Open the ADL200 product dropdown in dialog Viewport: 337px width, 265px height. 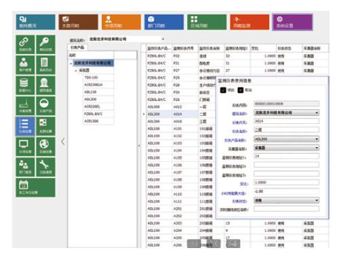tap(286, 139)
